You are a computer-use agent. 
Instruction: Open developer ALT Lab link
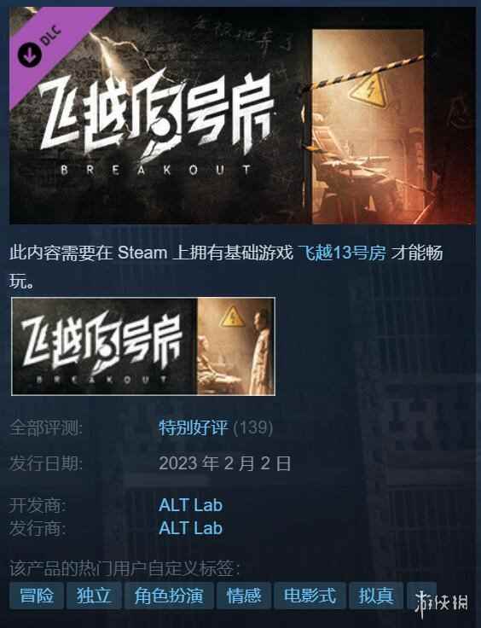190,504
